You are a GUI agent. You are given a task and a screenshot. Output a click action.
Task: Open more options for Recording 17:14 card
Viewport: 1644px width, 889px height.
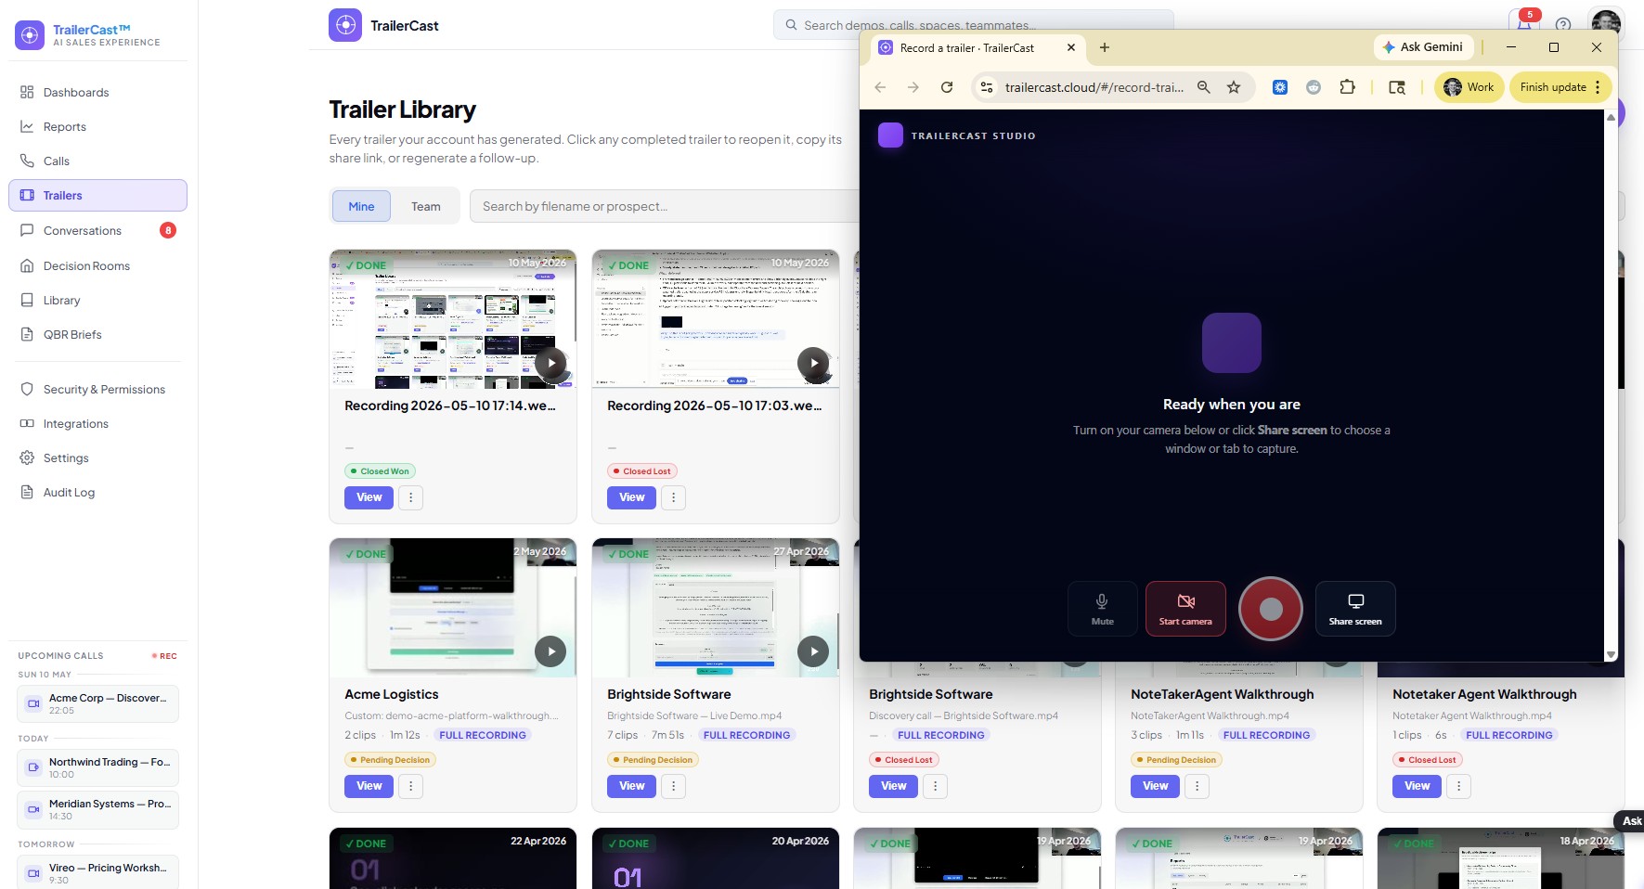[411, 497]
